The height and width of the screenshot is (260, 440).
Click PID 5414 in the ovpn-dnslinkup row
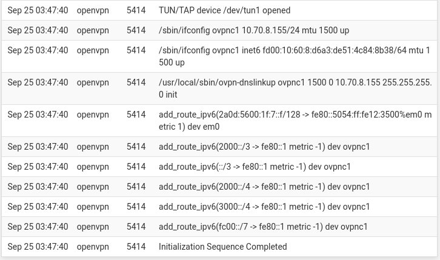[136, 82]
